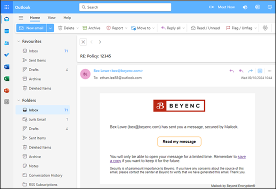Launch Excel from the left rail
This screenshot has height=189, width=276.
pyautogui.click(x=6, y=78)
